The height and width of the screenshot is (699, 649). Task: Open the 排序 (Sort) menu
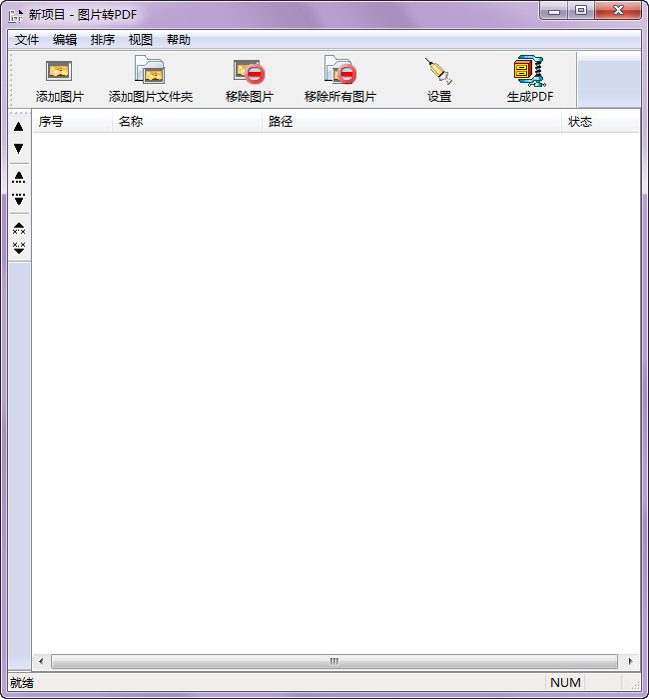(103, 40)
